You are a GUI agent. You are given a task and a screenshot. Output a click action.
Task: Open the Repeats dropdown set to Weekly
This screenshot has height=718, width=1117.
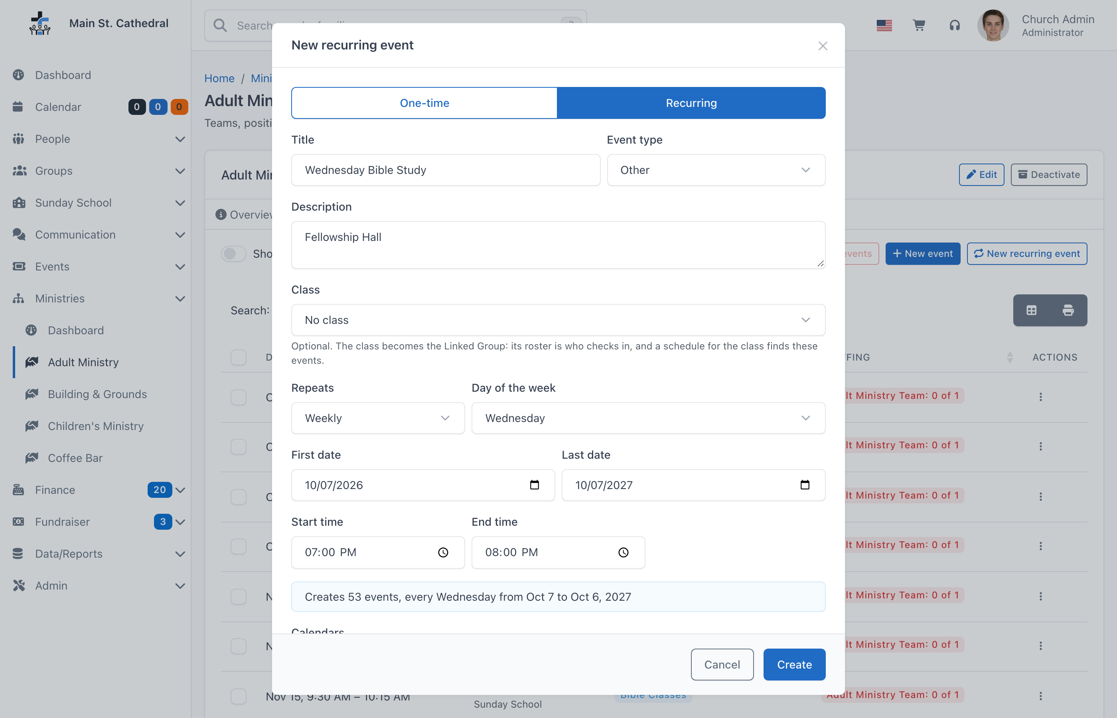378,418
